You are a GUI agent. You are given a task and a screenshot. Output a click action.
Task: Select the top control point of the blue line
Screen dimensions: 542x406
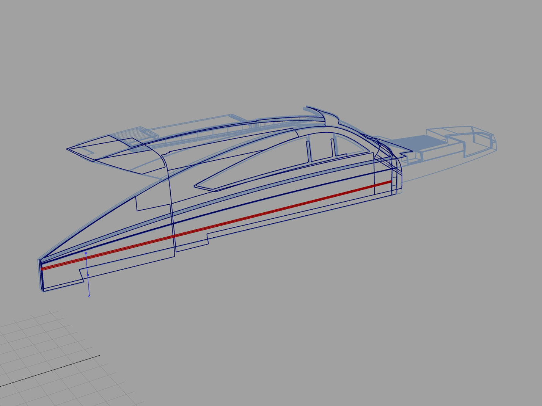[x=86, y=253]
